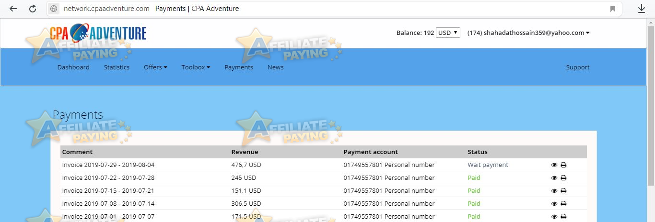Open the Dashboard page
This screenshot has height=222, width=655.
[x=73, y=67]
